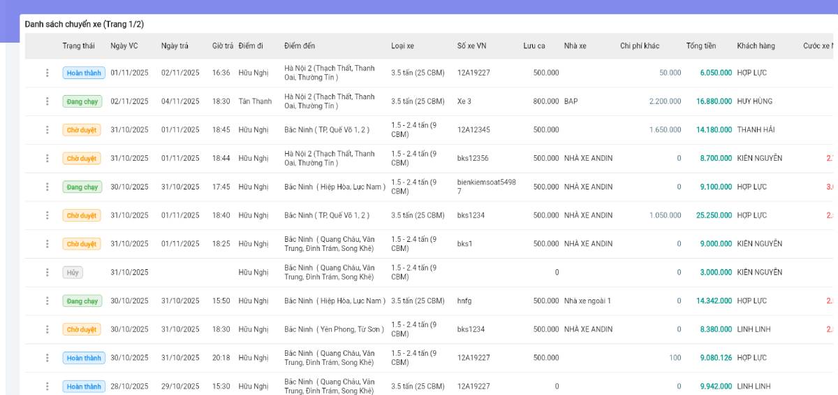Screen dimensions: 838x395
Task: Click the kebab menu on the cancelled Hủy row
Action: (x=47, y=273)
